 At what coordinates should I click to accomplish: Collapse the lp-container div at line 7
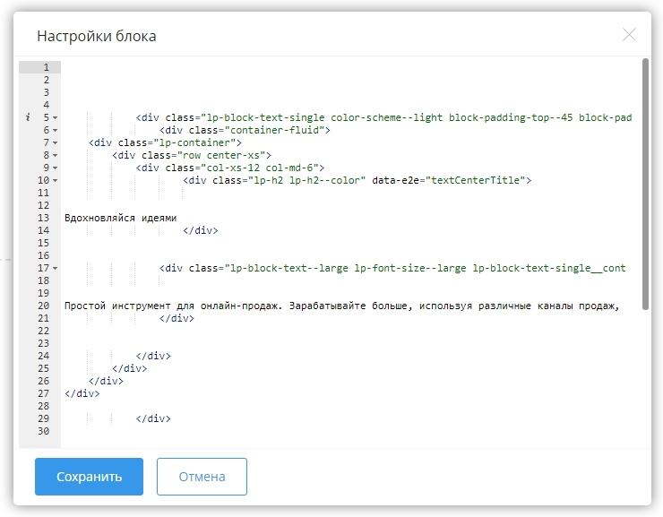click(55, 142)
